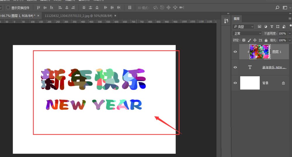Image resolution: width=292 pixels, height=157 pixels.
Task: Click the text layer T thumbnail
Action: click(250, 67)
